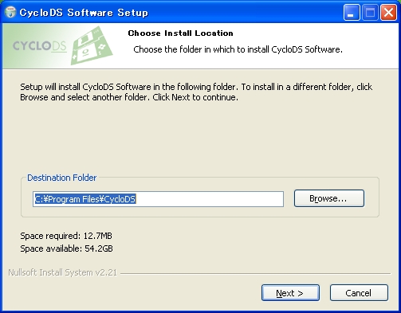The height and width of the screenshot is (313, 401).
Task: Click 'Choose the folder in which to install' subtitle
Action: coord(238,49)
